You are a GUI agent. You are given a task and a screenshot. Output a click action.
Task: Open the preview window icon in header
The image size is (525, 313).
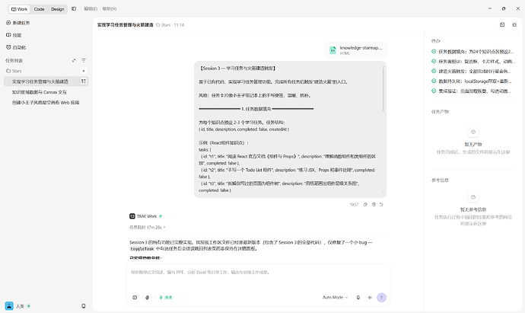[x=502, y=25]
